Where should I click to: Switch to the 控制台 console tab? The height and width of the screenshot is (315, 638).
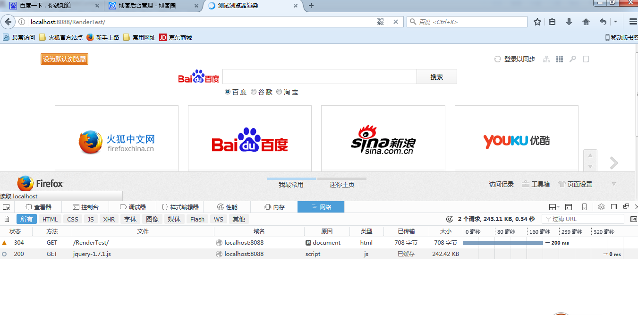(x=85, y=207)
